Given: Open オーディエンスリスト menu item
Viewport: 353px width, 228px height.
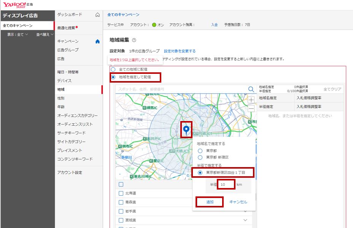Looking at the screenshot, I should 75,124.
